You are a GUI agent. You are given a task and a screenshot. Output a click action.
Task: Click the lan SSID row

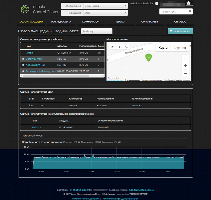pyautogui.click(x=105, y=105)
